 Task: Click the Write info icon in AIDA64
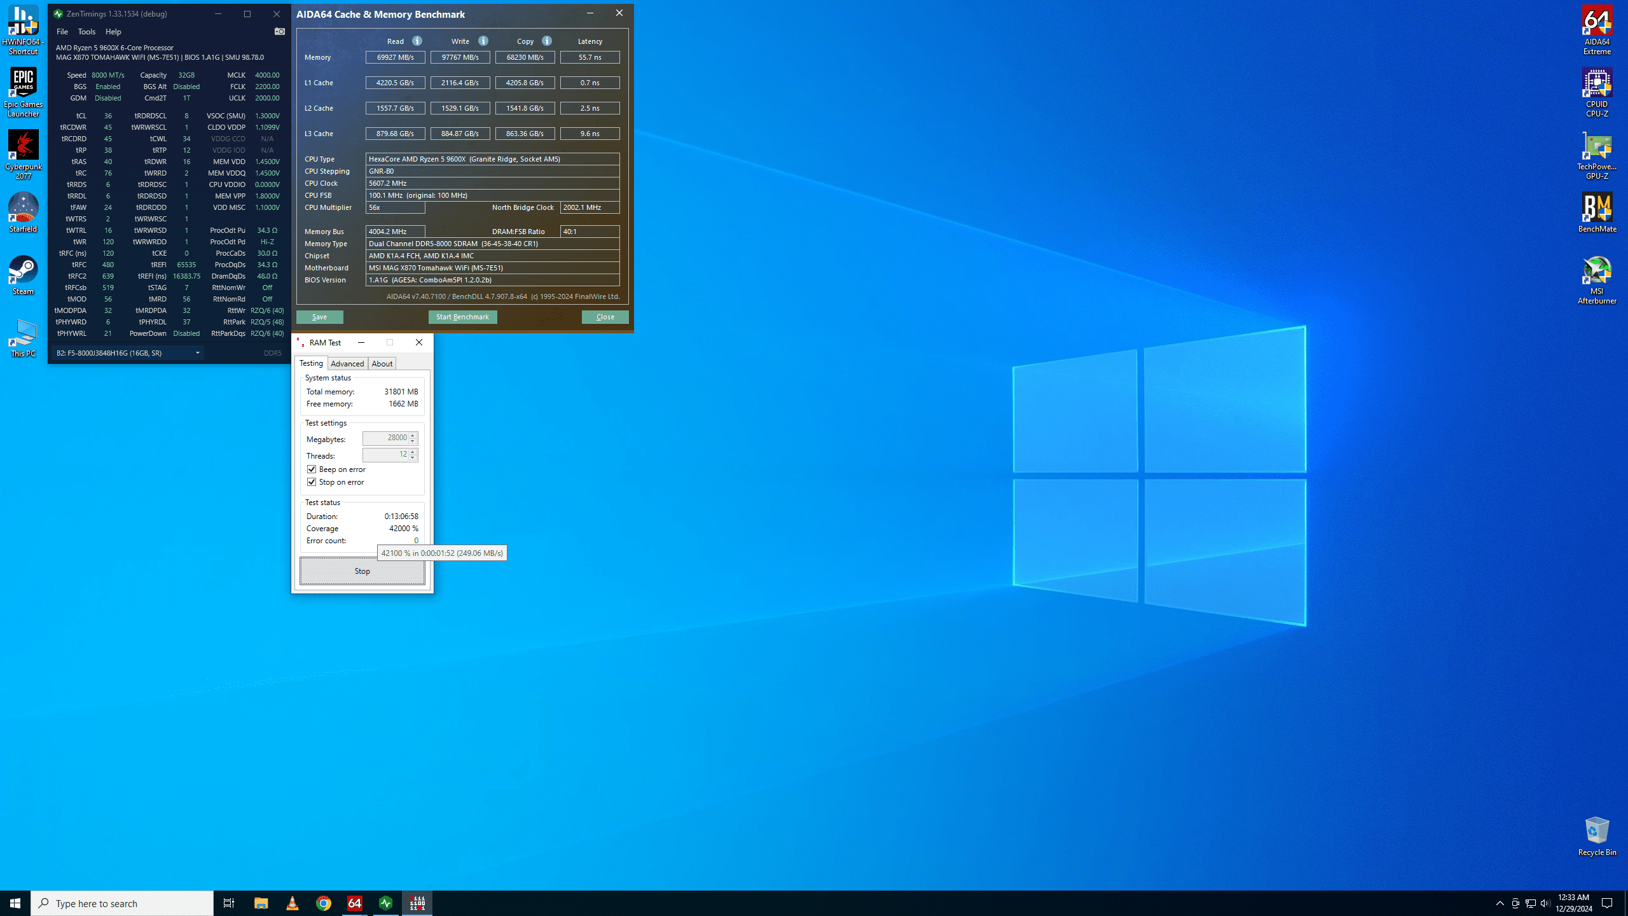click(483, 41)
